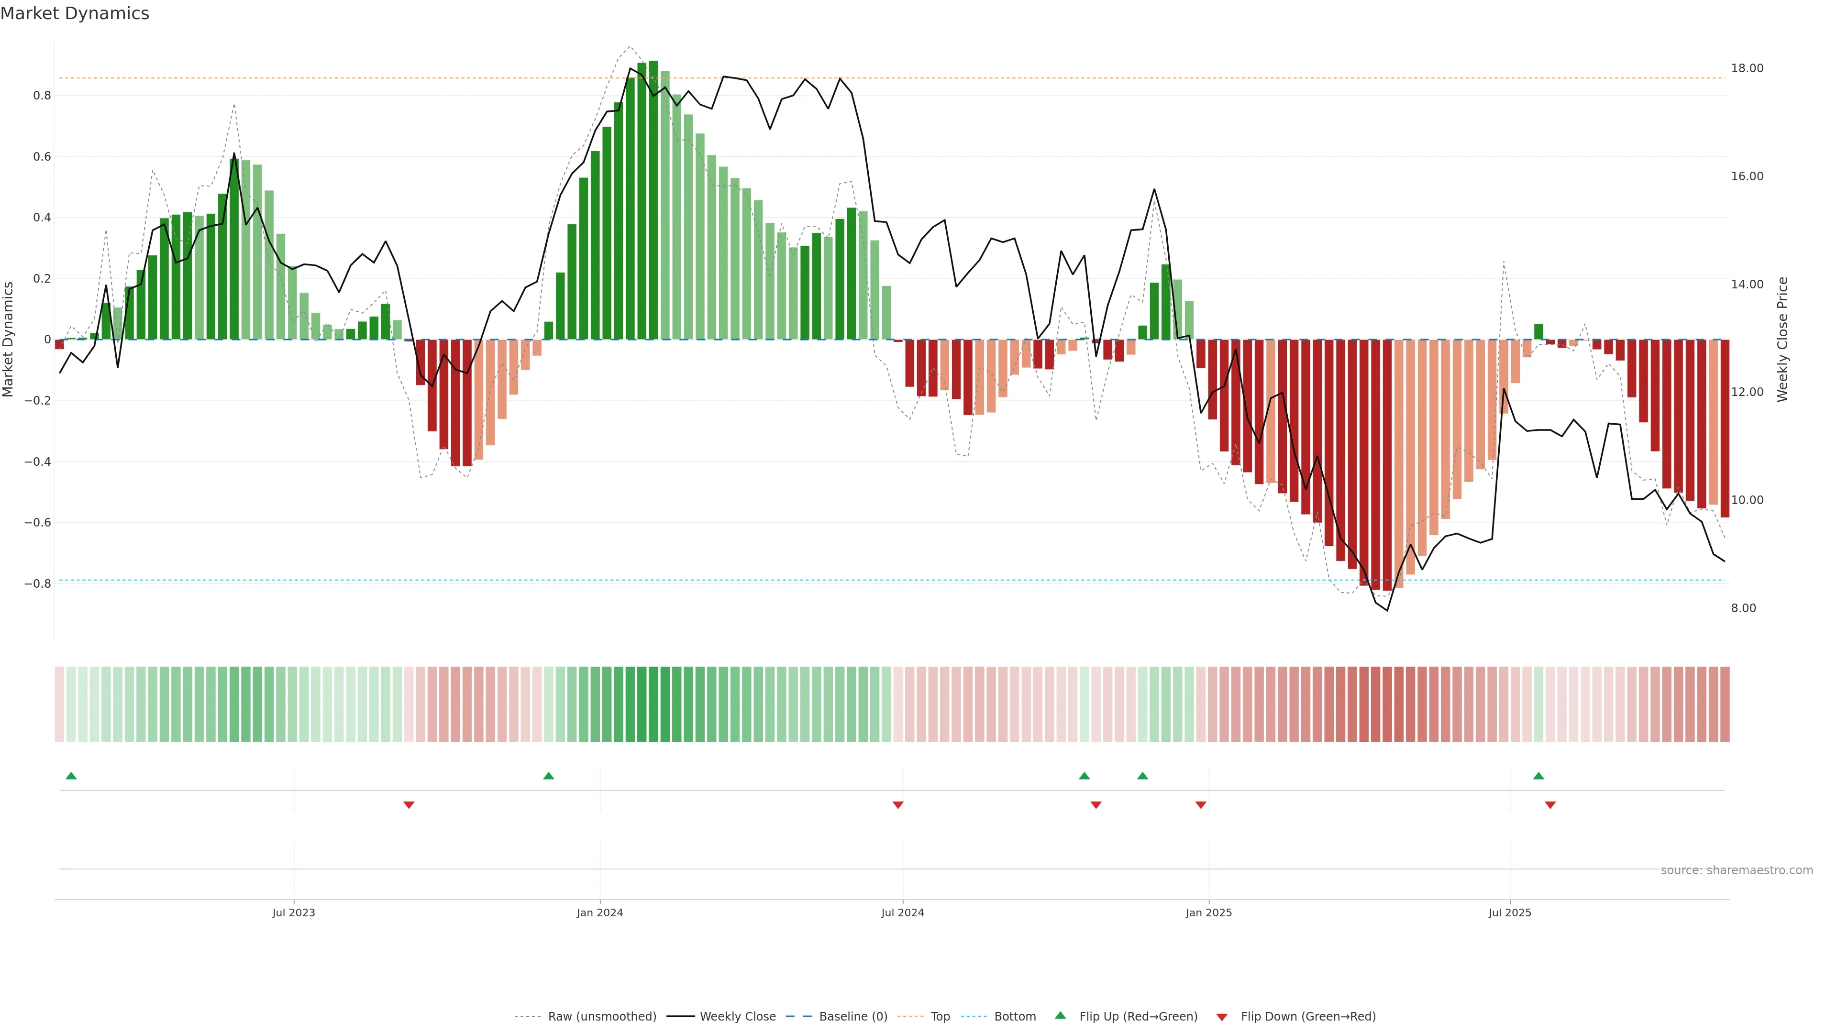Click the red triangle icon in the legend
Viewport: 1837px width, 1033px height.
[1222, 1017]
